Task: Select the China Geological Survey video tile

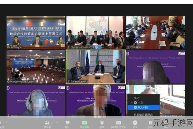Action: tap(36, 67)
